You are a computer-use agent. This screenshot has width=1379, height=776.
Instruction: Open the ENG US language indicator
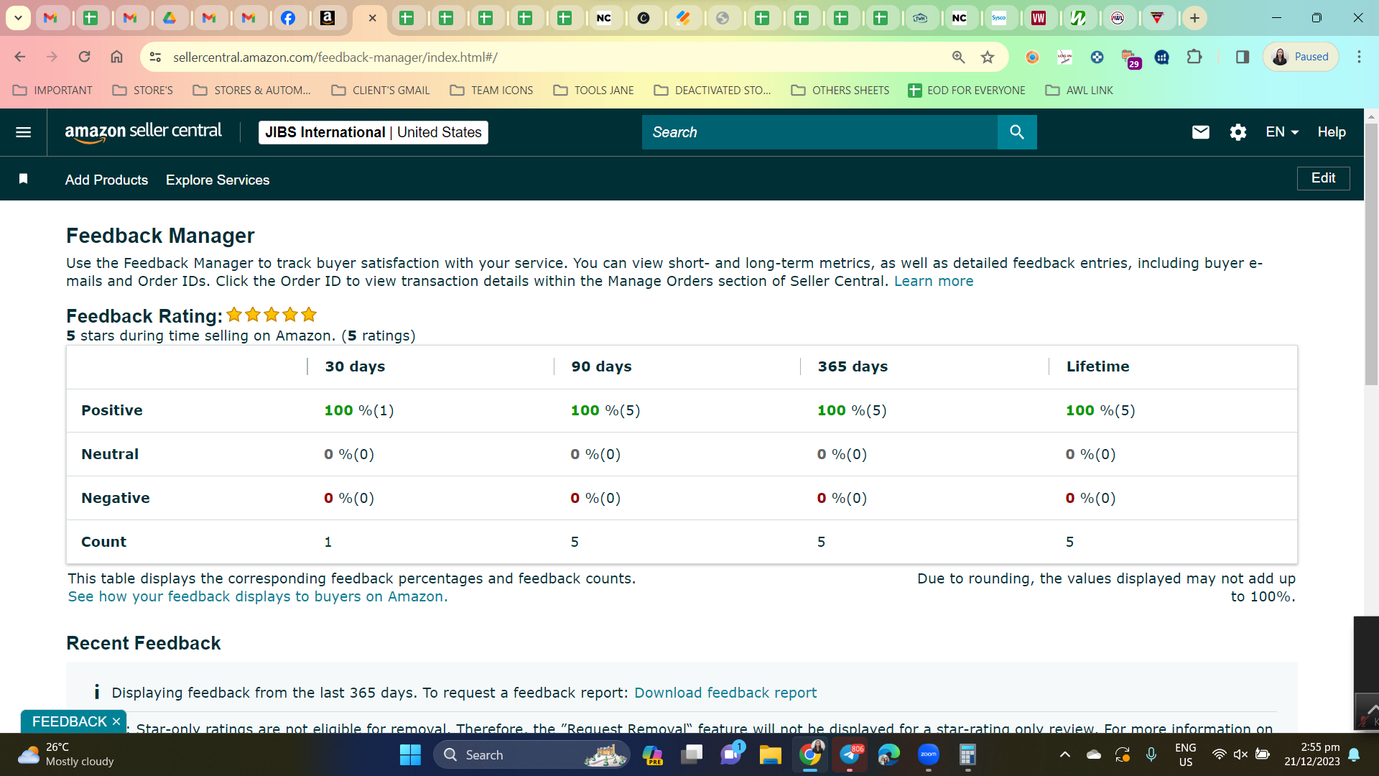click(1186, 754)
